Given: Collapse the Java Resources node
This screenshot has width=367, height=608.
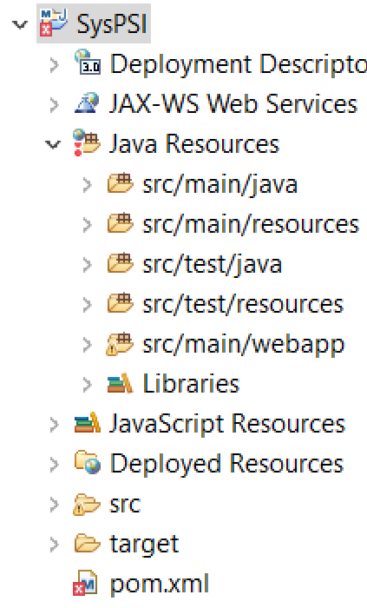Looking at the screenshot, I should tap(53, 145).
